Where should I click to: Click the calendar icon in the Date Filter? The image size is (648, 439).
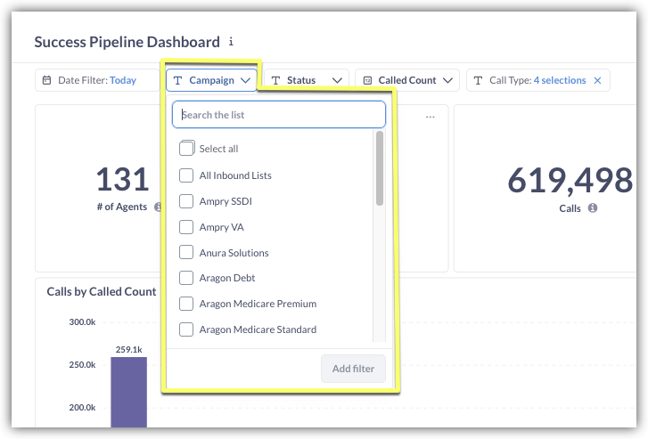47,80
